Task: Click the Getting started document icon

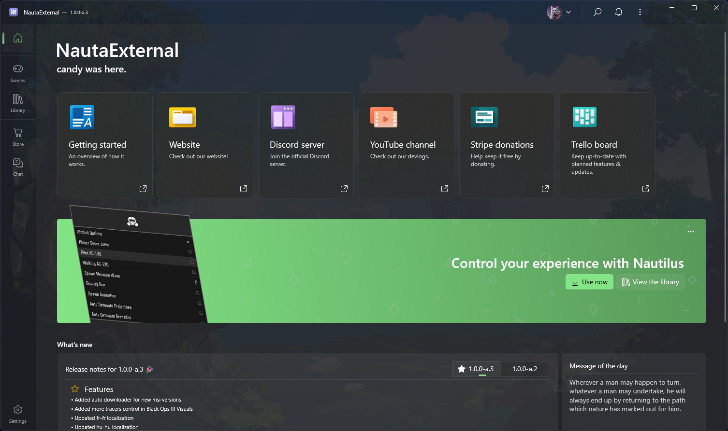Action: pyautogui.click(x=82, y=117)
